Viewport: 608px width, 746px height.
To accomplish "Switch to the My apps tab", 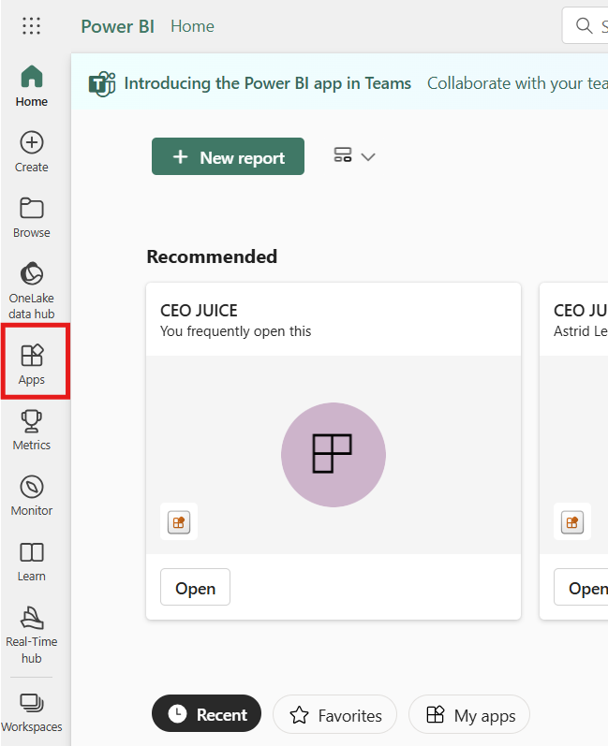I will 469,714.
